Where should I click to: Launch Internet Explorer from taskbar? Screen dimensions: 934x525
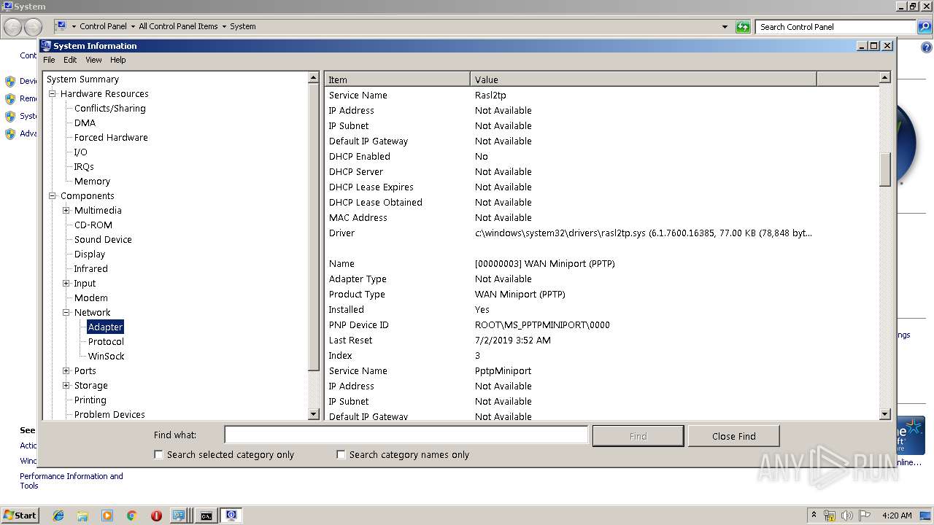pos(58,515)
